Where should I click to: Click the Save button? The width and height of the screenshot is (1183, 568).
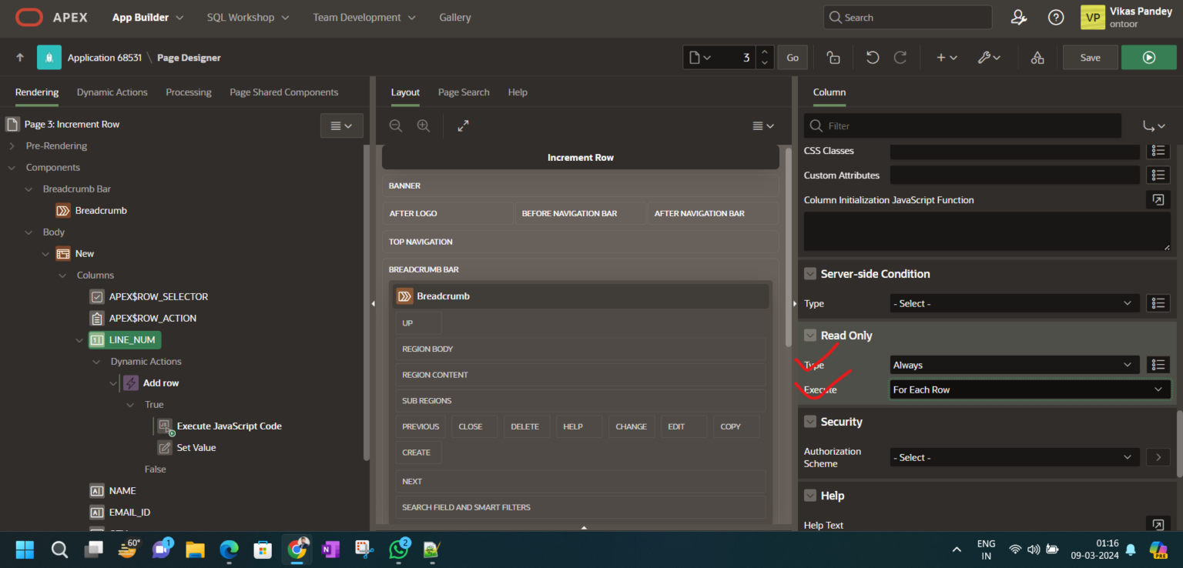[1090, 58]
